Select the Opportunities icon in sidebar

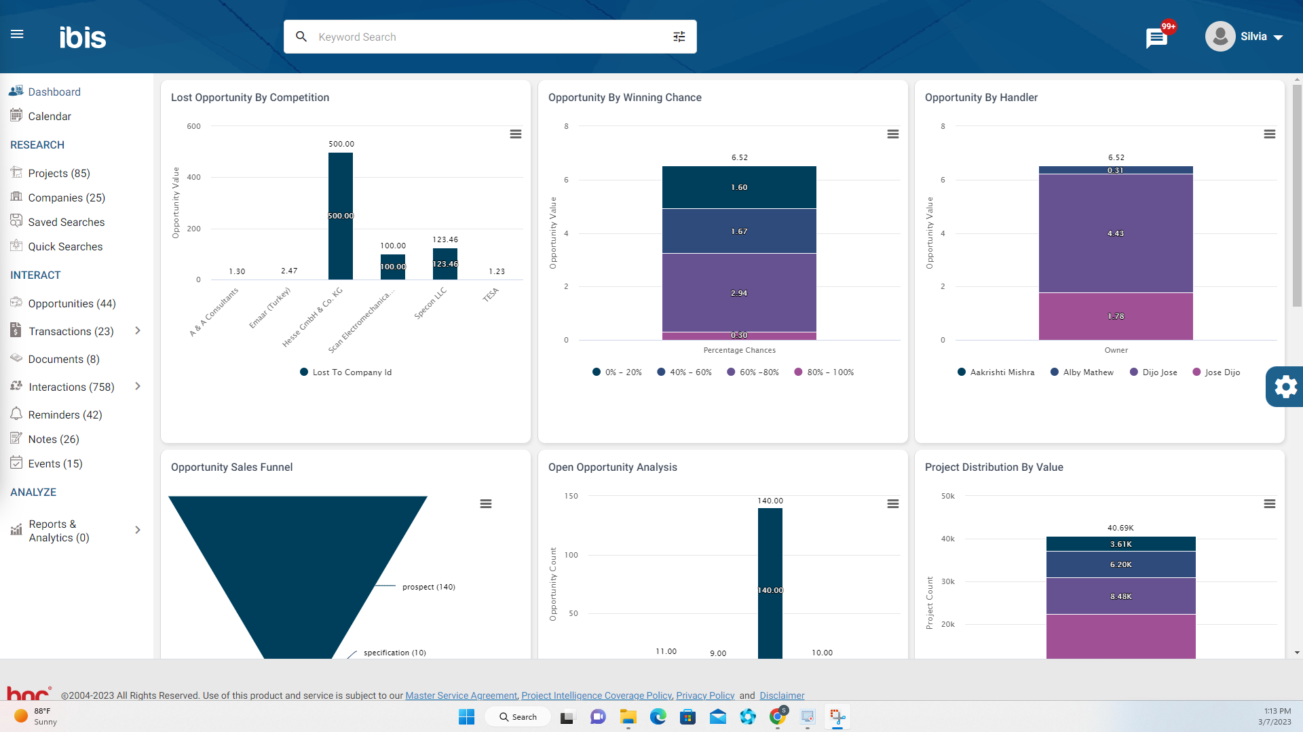click(x=16, y=303)
